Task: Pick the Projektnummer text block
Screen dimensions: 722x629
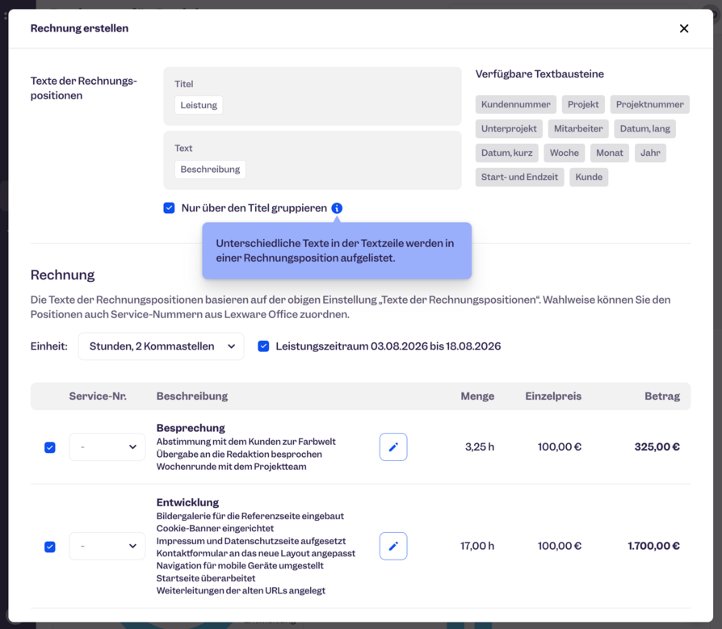Action: click(649, 104)
